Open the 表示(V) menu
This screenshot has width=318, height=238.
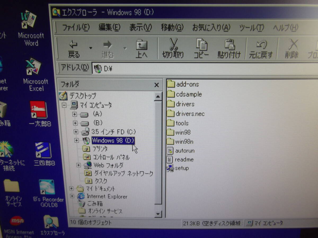[x=140, y=27]
